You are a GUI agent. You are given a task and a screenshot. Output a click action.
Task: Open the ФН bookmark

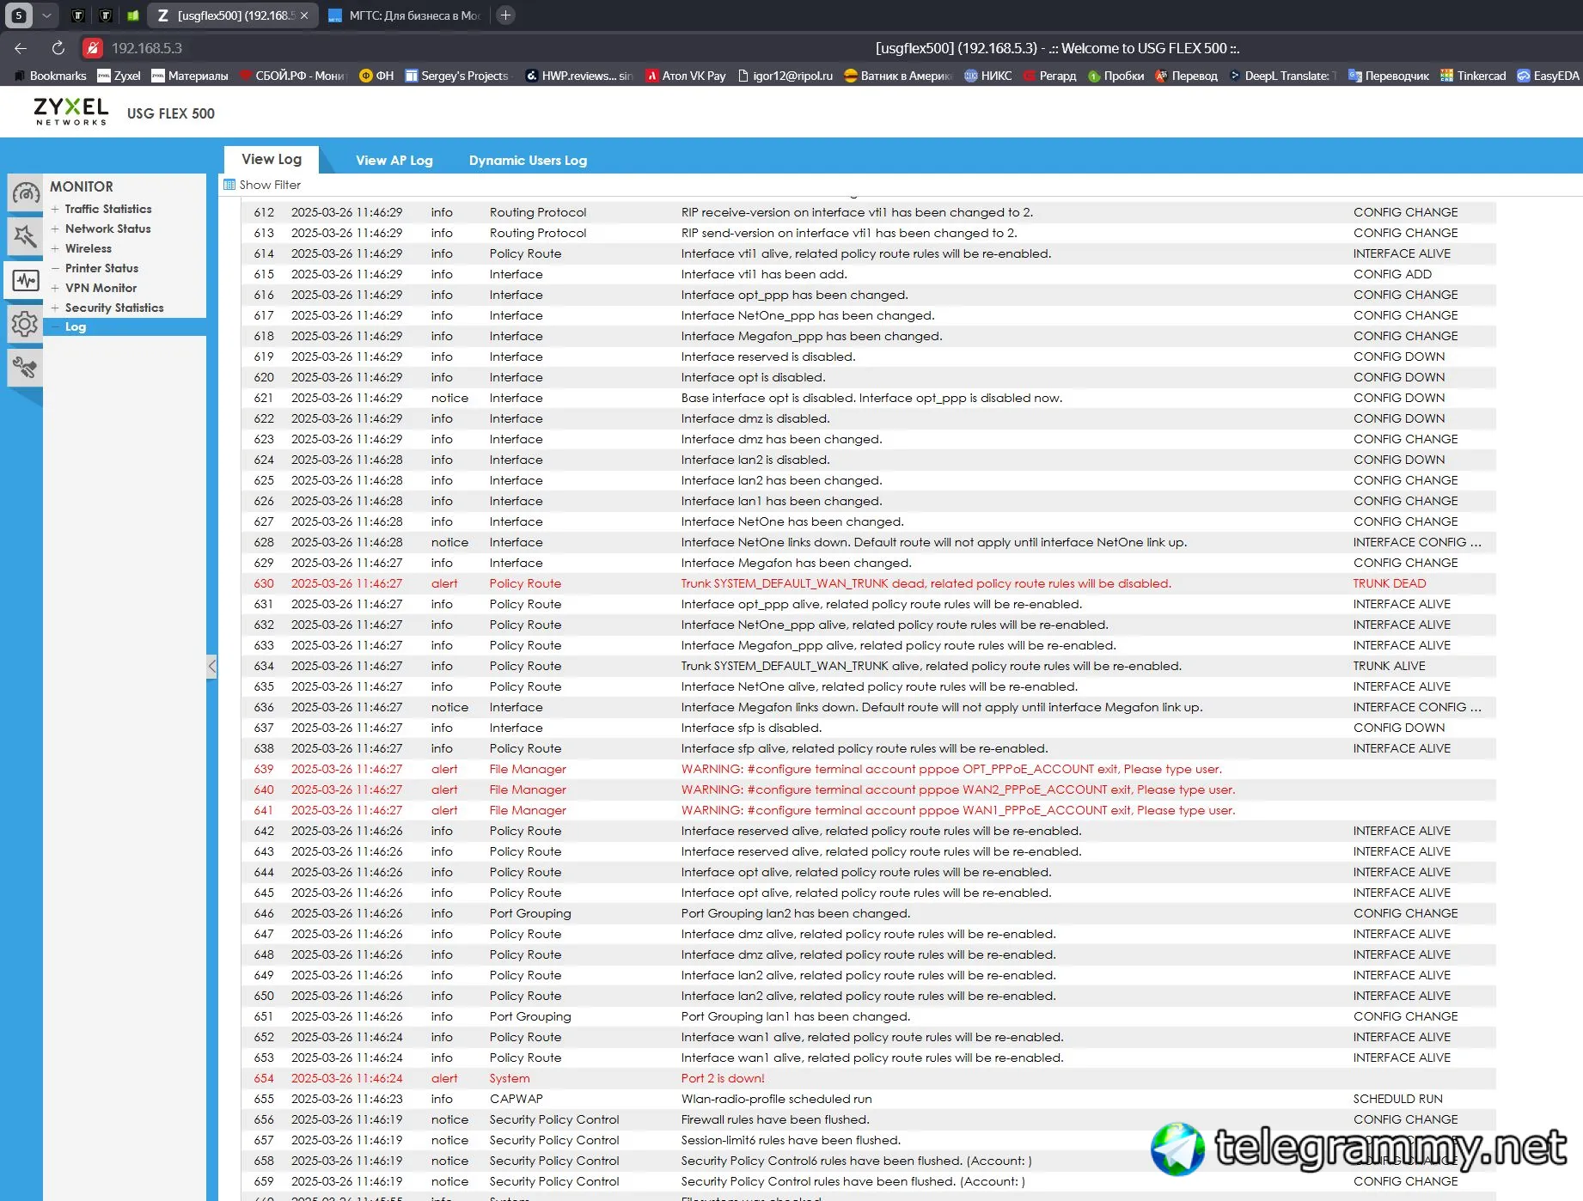tap(376, 76)
